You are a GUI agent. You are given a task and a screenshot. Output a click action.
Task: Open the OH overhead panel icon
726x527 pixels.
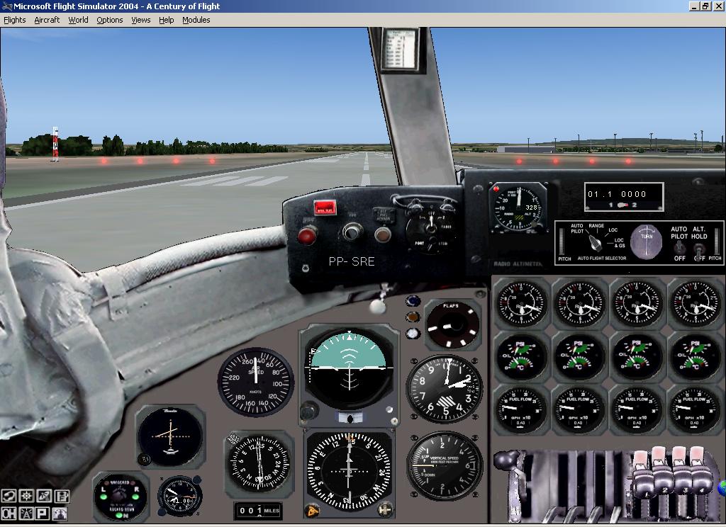click(9, 514)
